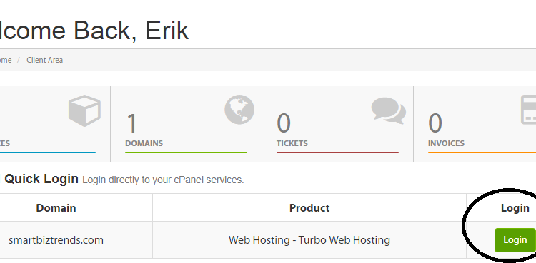Click the green Login button for smartbiztrends.com
536x263 pixels.
(515, 240)
